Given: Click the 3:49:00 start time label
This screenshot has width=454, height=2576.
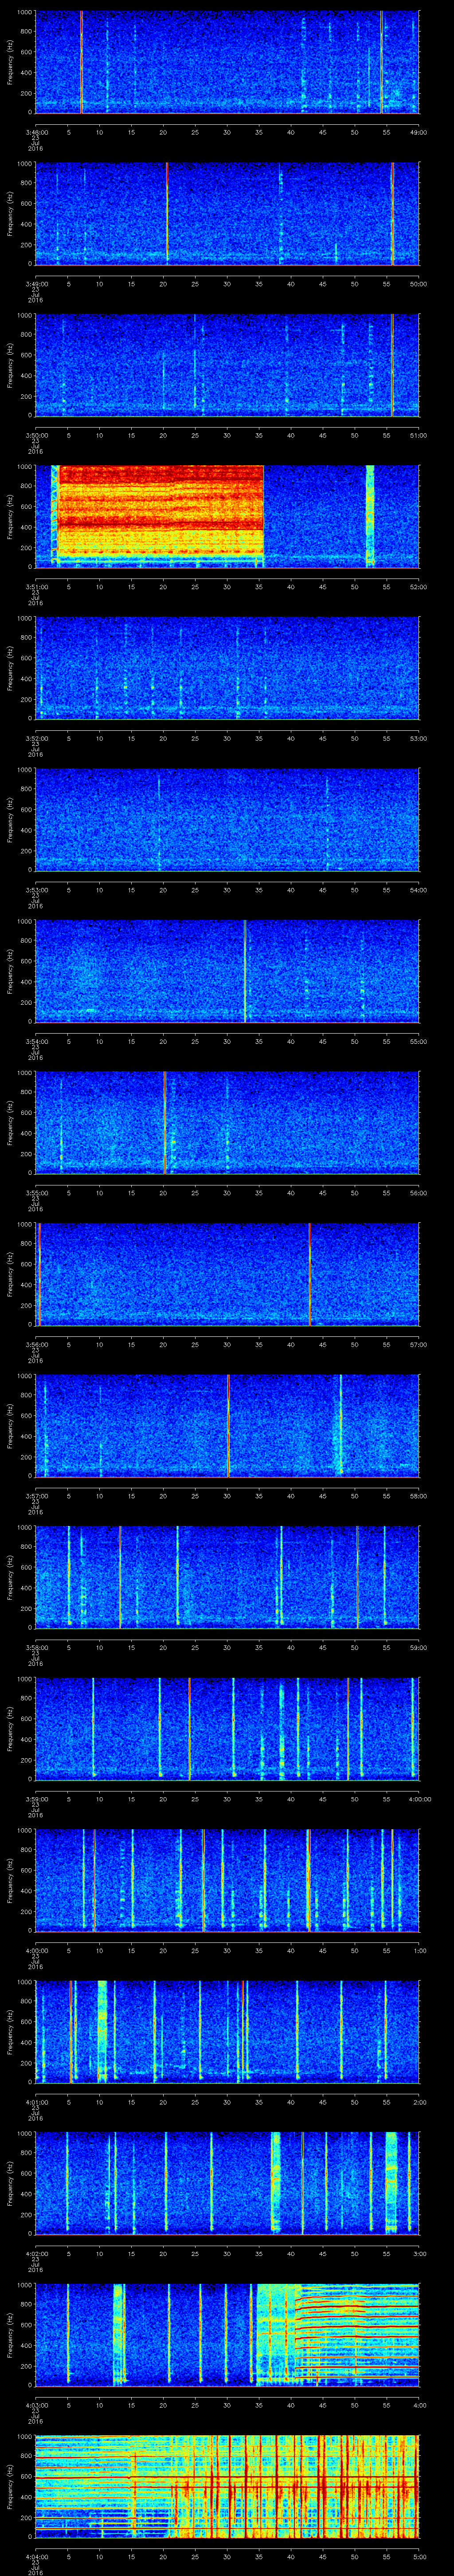Looking at the screenshot, I should pos(36,284).
